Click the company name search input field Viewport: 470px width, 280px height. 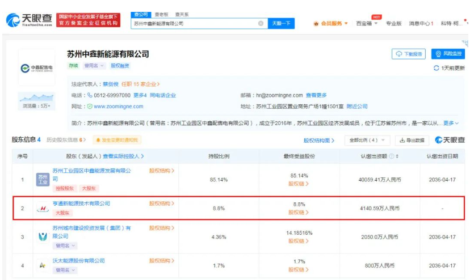pos(193,24)
